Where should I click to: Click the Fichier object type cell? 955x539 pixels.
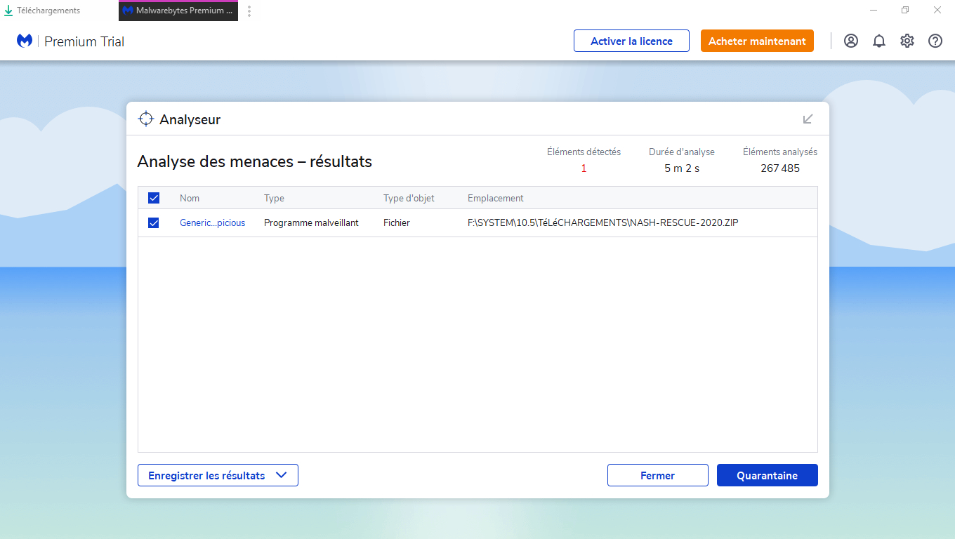397,222
